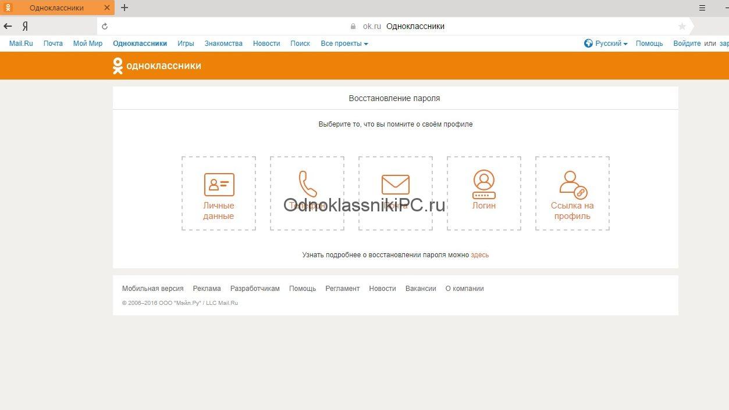The width and height of the screenshot is (729, 410).
Task: Open Поиск in the top bar
Action: coord(300,44)
